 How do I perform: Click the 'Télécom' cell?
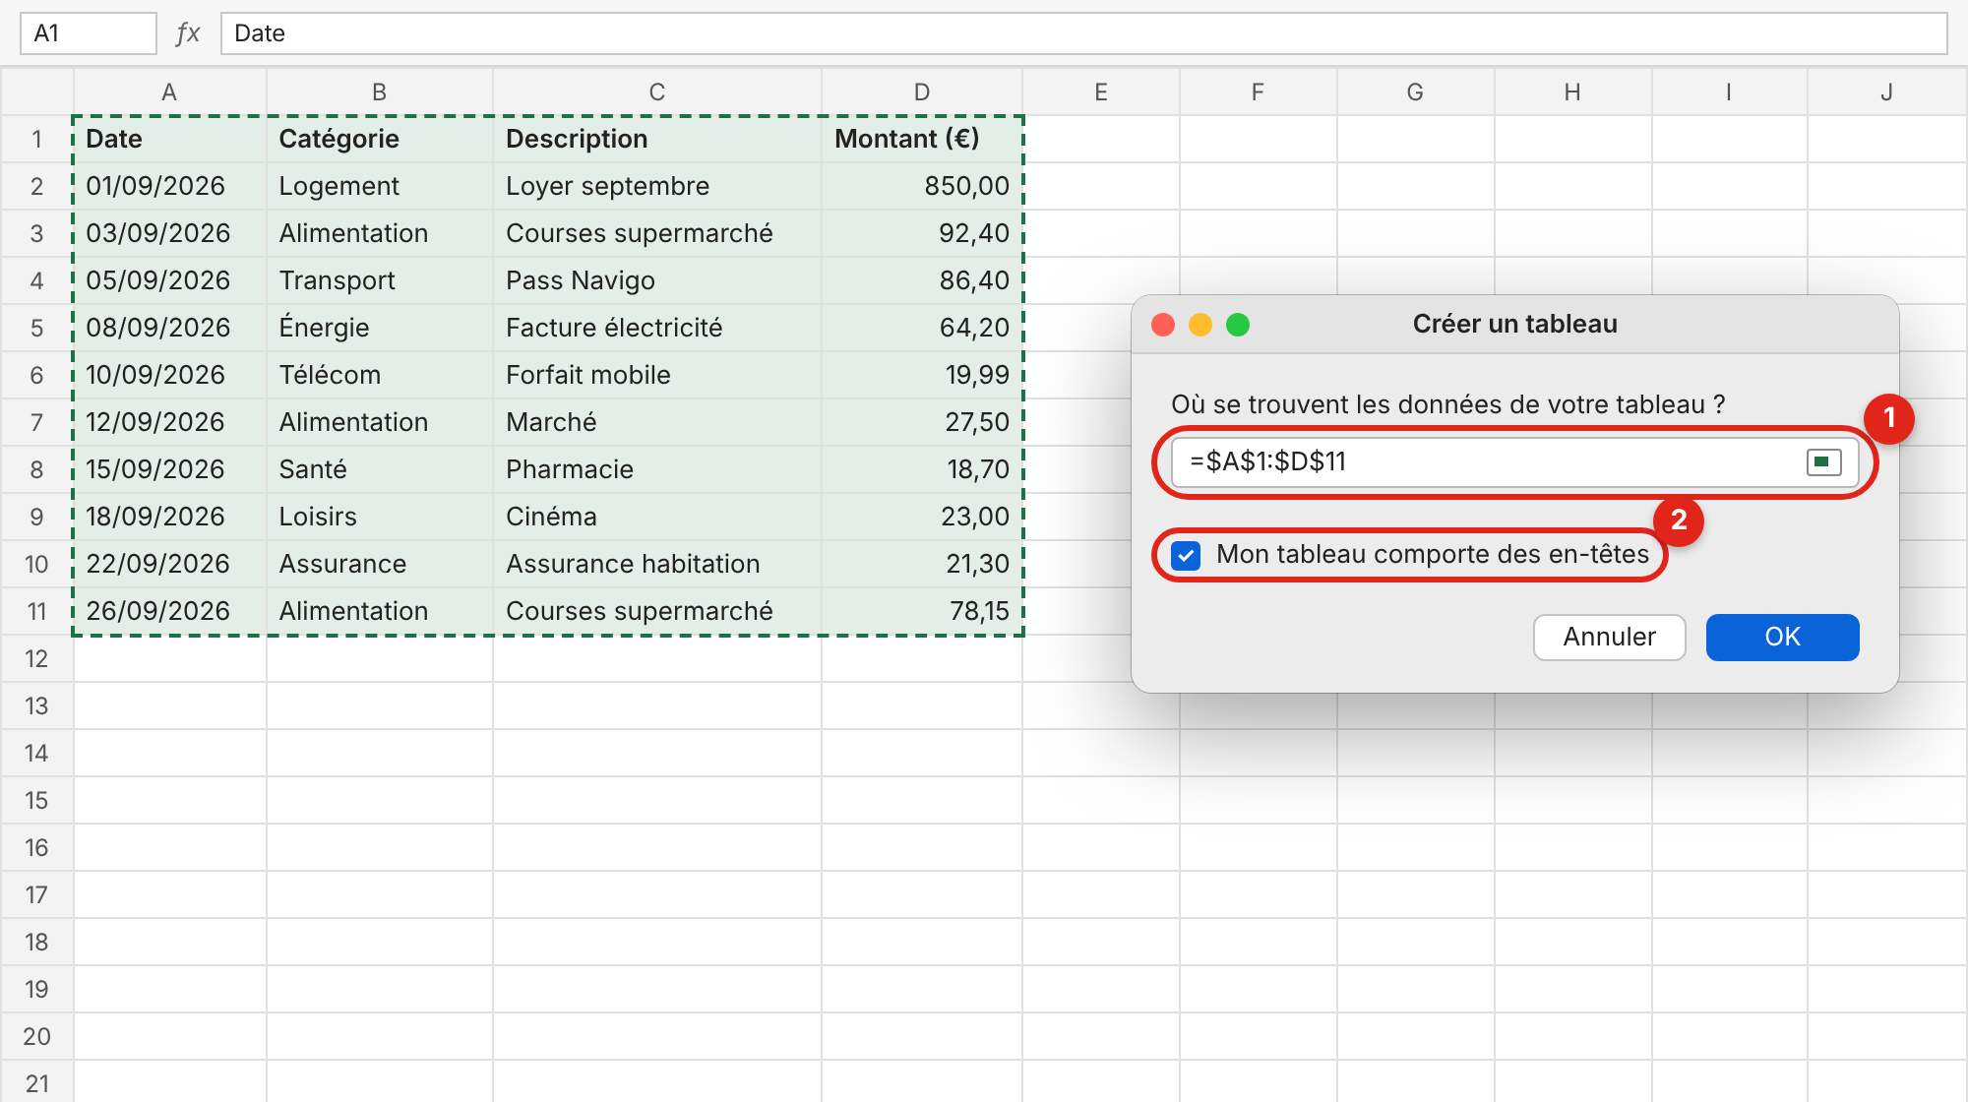(x=379, y=375)
